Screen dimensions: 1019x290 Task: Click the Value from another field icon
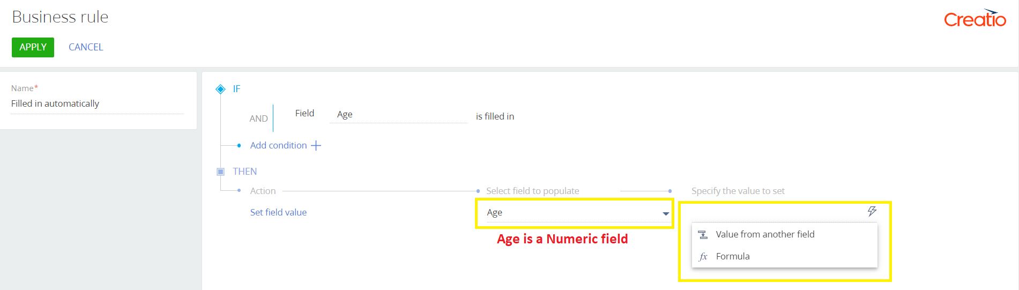(x=703, y=234)
